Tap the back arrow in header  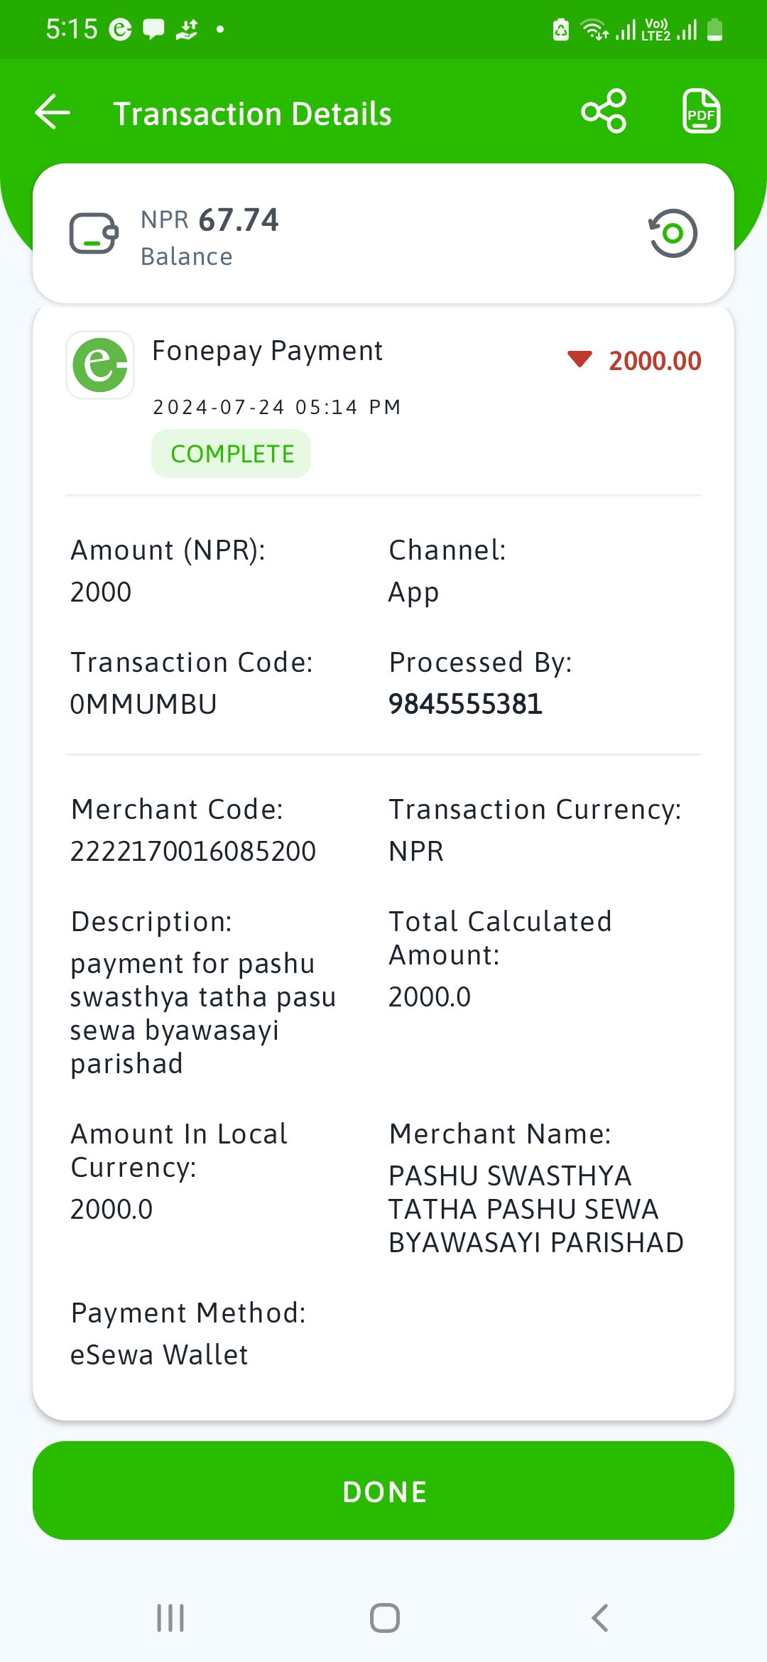pyautogui.click(x=53, y=112)
